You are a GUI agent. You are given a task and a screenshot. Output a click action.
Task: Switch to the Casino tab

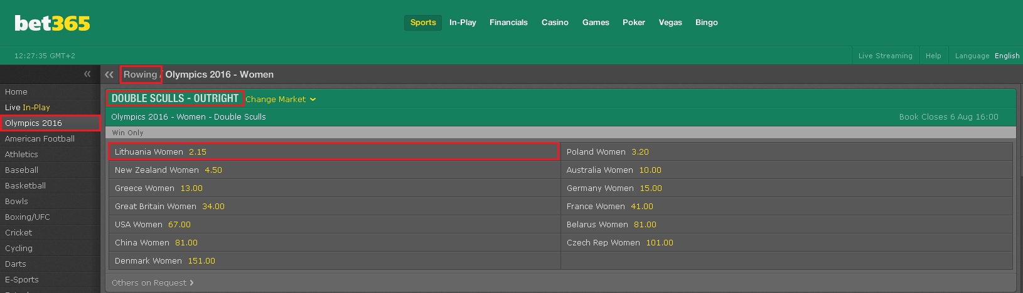tap(555, 23)
